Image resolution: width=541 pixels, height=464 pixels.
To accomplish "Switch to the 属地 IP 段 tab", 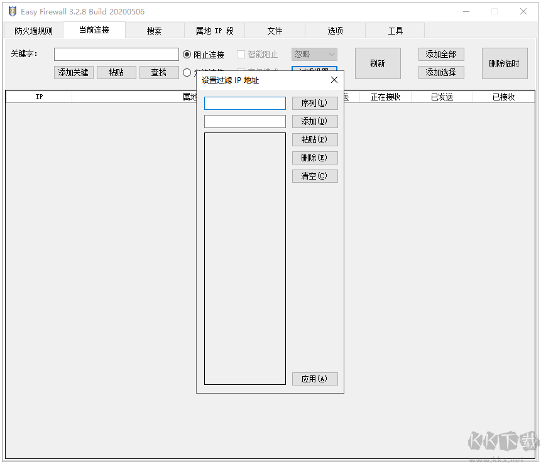I will click(214, 30).
